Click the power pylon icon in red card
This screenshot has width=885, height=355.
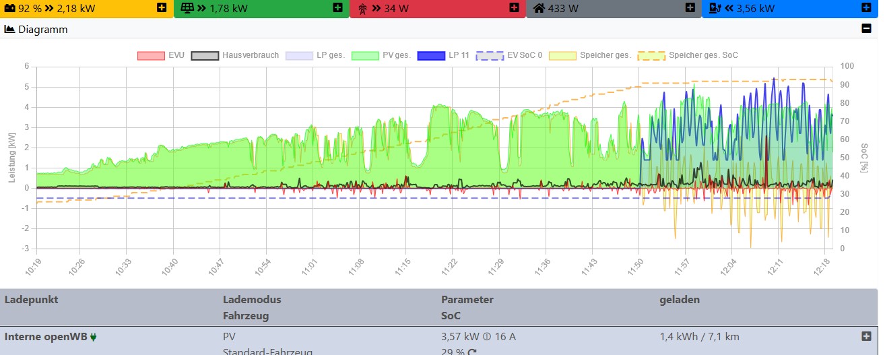pyautogui.click(x=362, y=9)
